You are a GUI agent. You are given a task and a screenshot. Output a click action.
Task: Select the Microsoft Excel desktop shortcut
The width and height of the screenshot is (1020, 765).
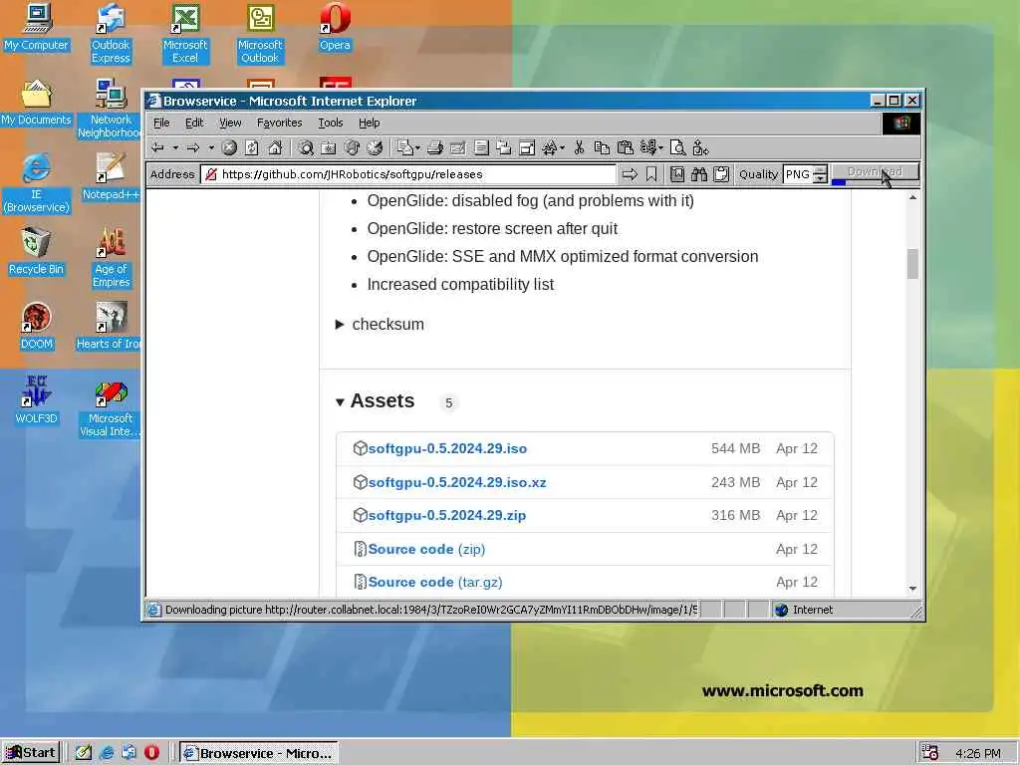click(184, 34)
